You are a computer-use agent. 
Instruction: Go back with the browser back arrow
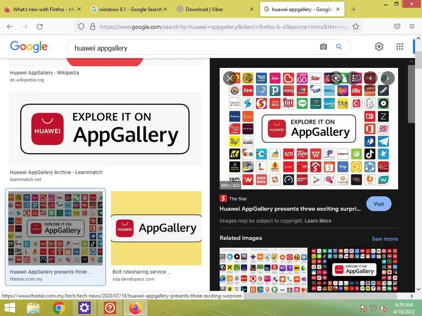(10, 26)
